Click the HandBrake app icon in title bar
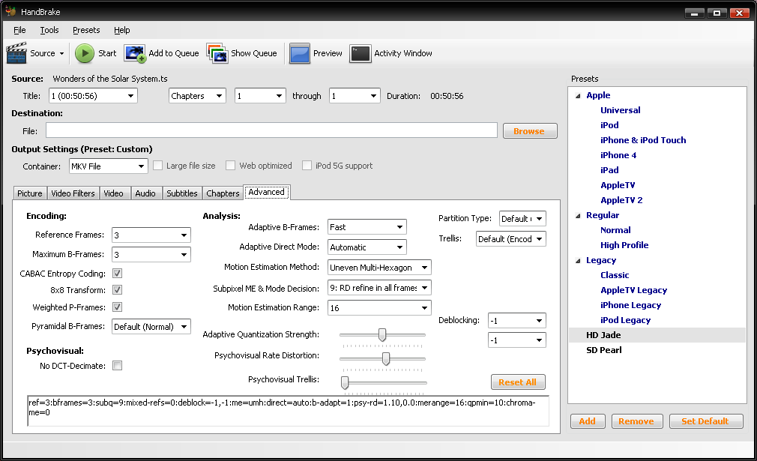The height and width of the screenshot is (461, 757). pos(10,11)
